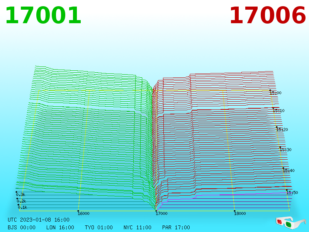The height and width of the screenshot is (232, 309).
Task: Click the 15:00 time axis marker
Action: pos(275,93)
